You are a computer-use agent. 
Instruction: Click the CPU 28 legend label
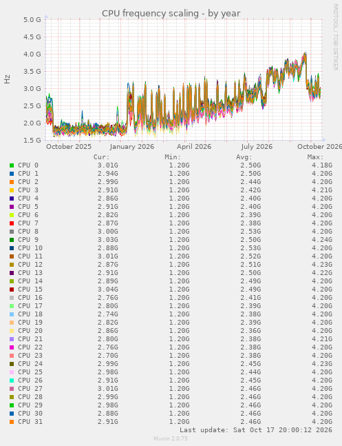tap(30, 396)
